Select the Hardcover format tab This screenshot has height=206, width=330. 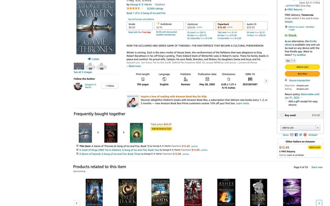click(200, 26)
